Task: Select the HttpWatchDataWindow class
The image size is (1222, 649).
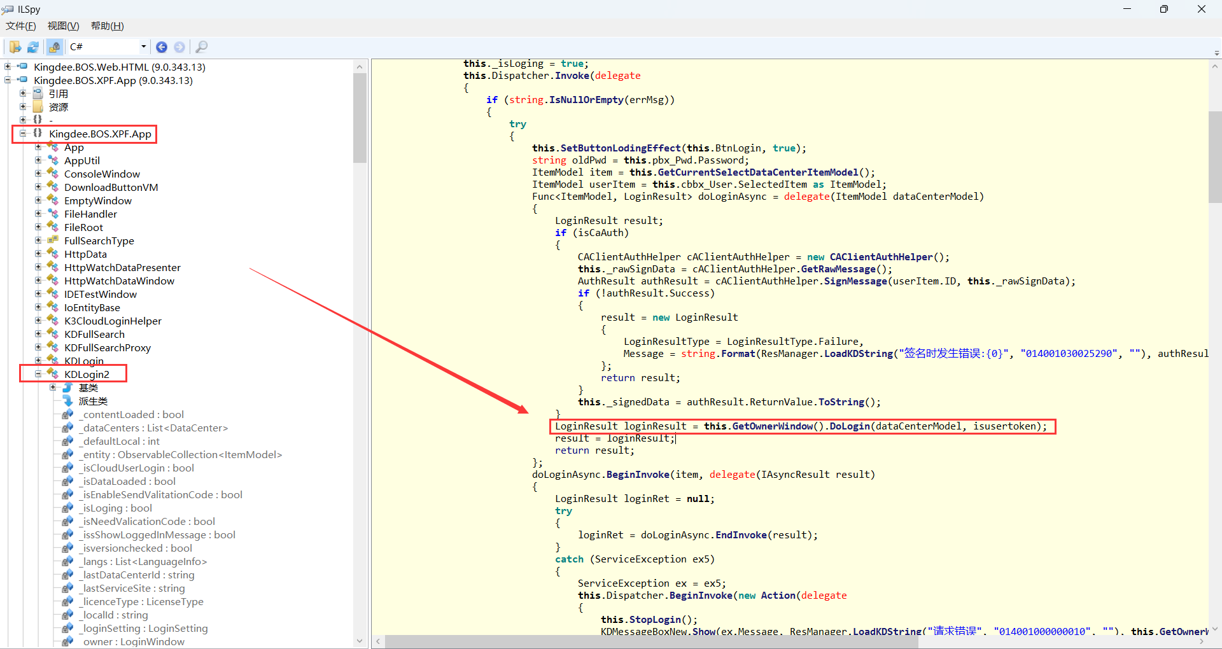Action: pos(119,281)
